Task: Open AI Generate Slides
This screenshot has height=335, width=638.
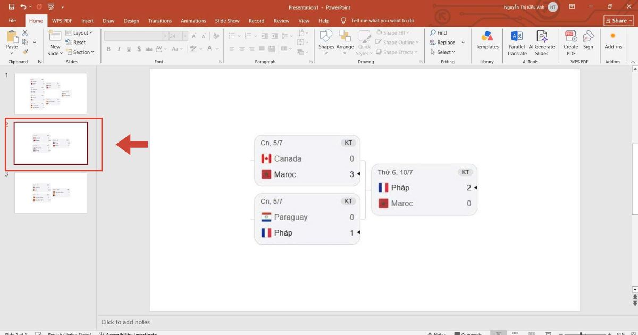Action: pos(542,43)
